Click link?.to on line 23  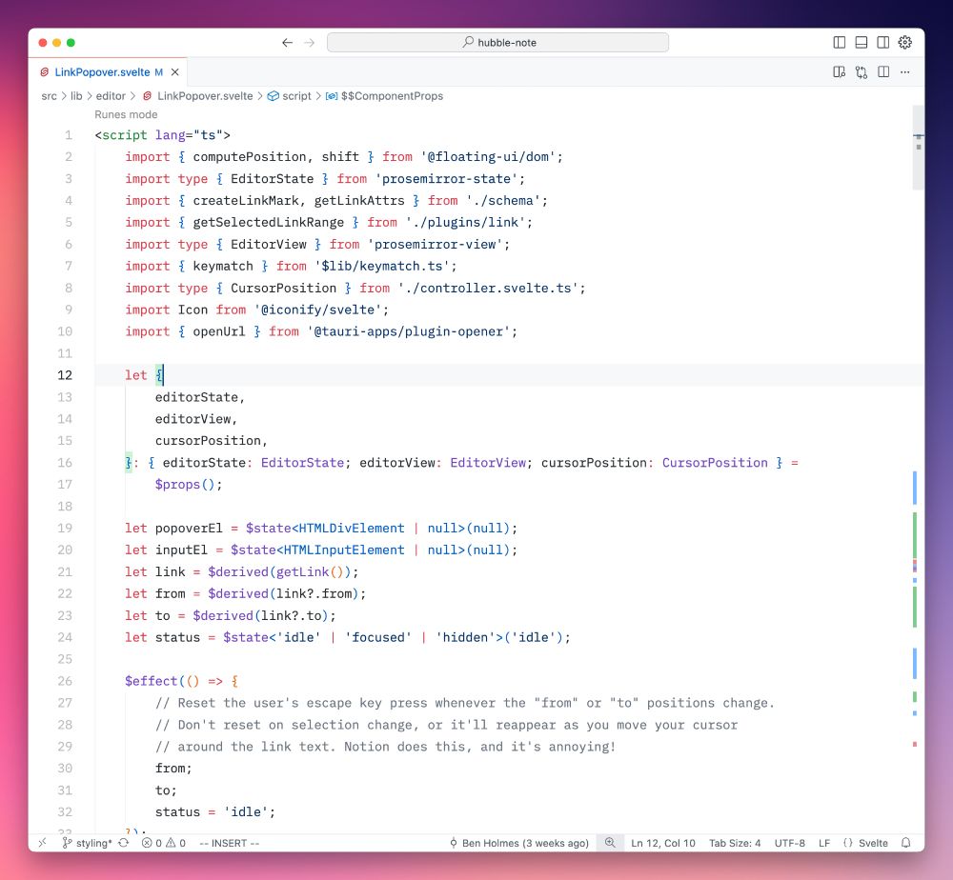point(291,616)
